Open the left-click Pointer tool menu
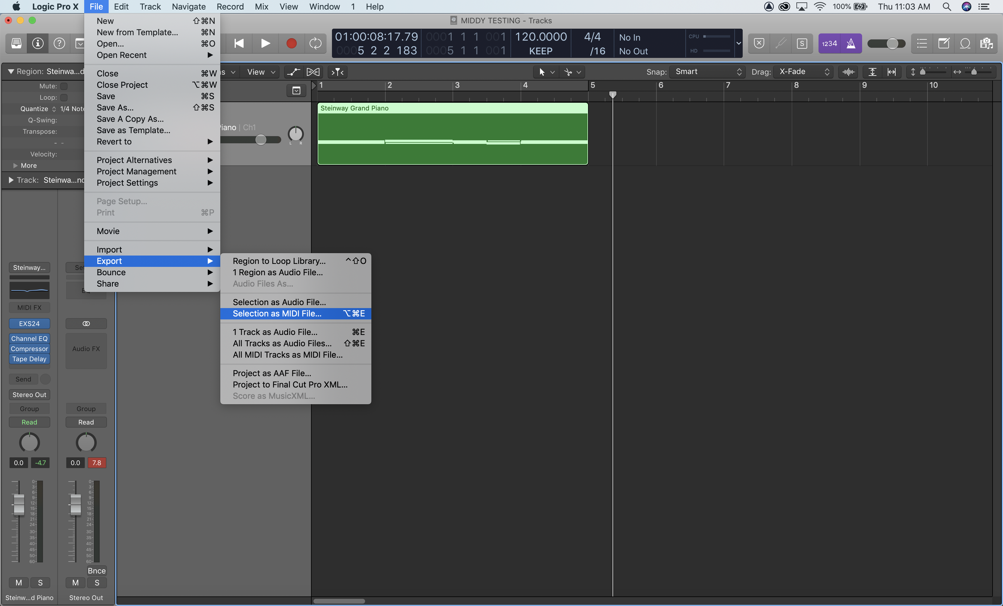The image size is (1003, 606). point(546,72)
